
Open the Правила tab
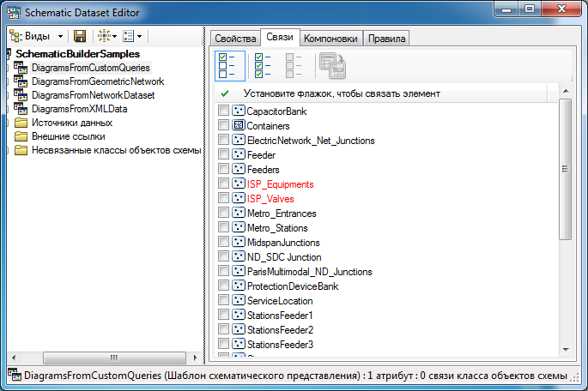(386, 39)
